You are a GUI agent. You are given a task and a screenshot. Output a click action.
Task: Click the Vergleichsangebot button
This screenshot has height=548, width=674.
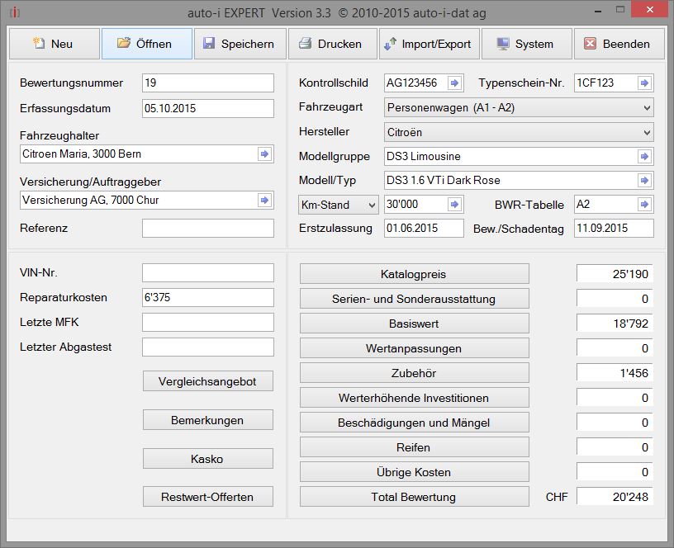click(x=207, y=381)
